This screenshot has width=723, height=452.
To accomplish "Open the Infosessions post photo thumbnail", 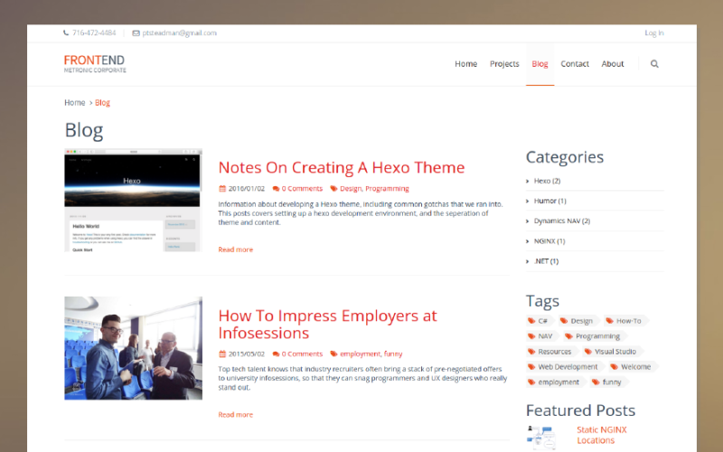I will pos(133,348).
